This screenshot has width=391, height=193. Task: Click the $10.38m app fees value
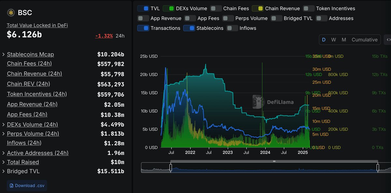click(112, 115)
